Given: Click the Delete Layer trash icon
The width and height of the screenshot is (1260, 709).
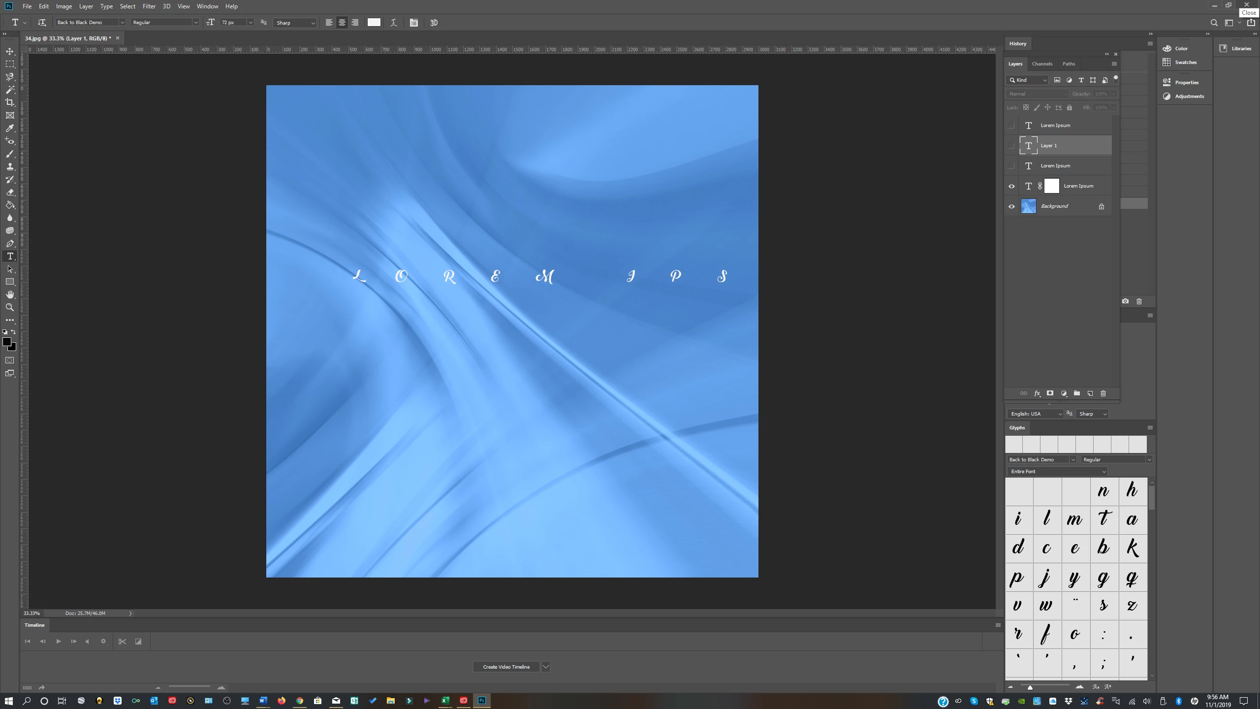Looking at the screenshot, I should click(1103, 393).
